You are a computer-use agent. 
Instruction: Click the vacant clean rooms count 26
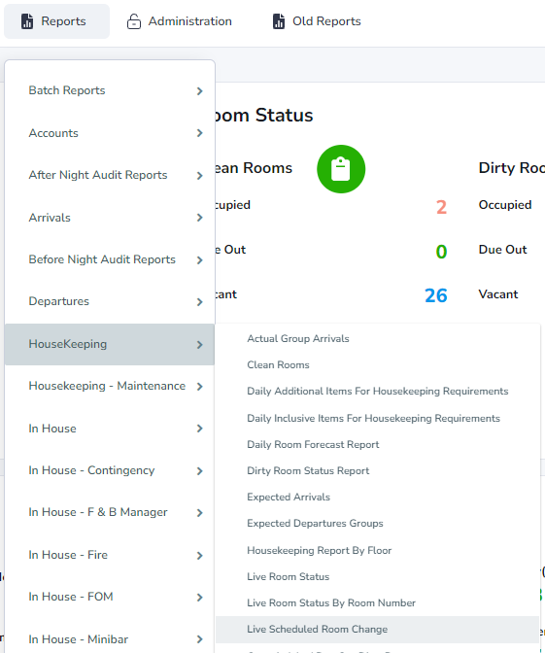click(x=436, y=295)
